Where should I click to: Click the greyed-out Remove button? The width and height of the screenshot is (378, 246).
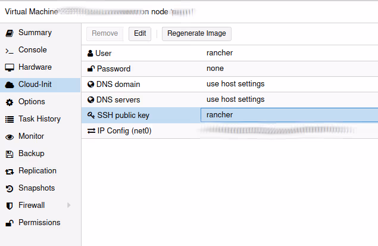(x=104, y=33)
